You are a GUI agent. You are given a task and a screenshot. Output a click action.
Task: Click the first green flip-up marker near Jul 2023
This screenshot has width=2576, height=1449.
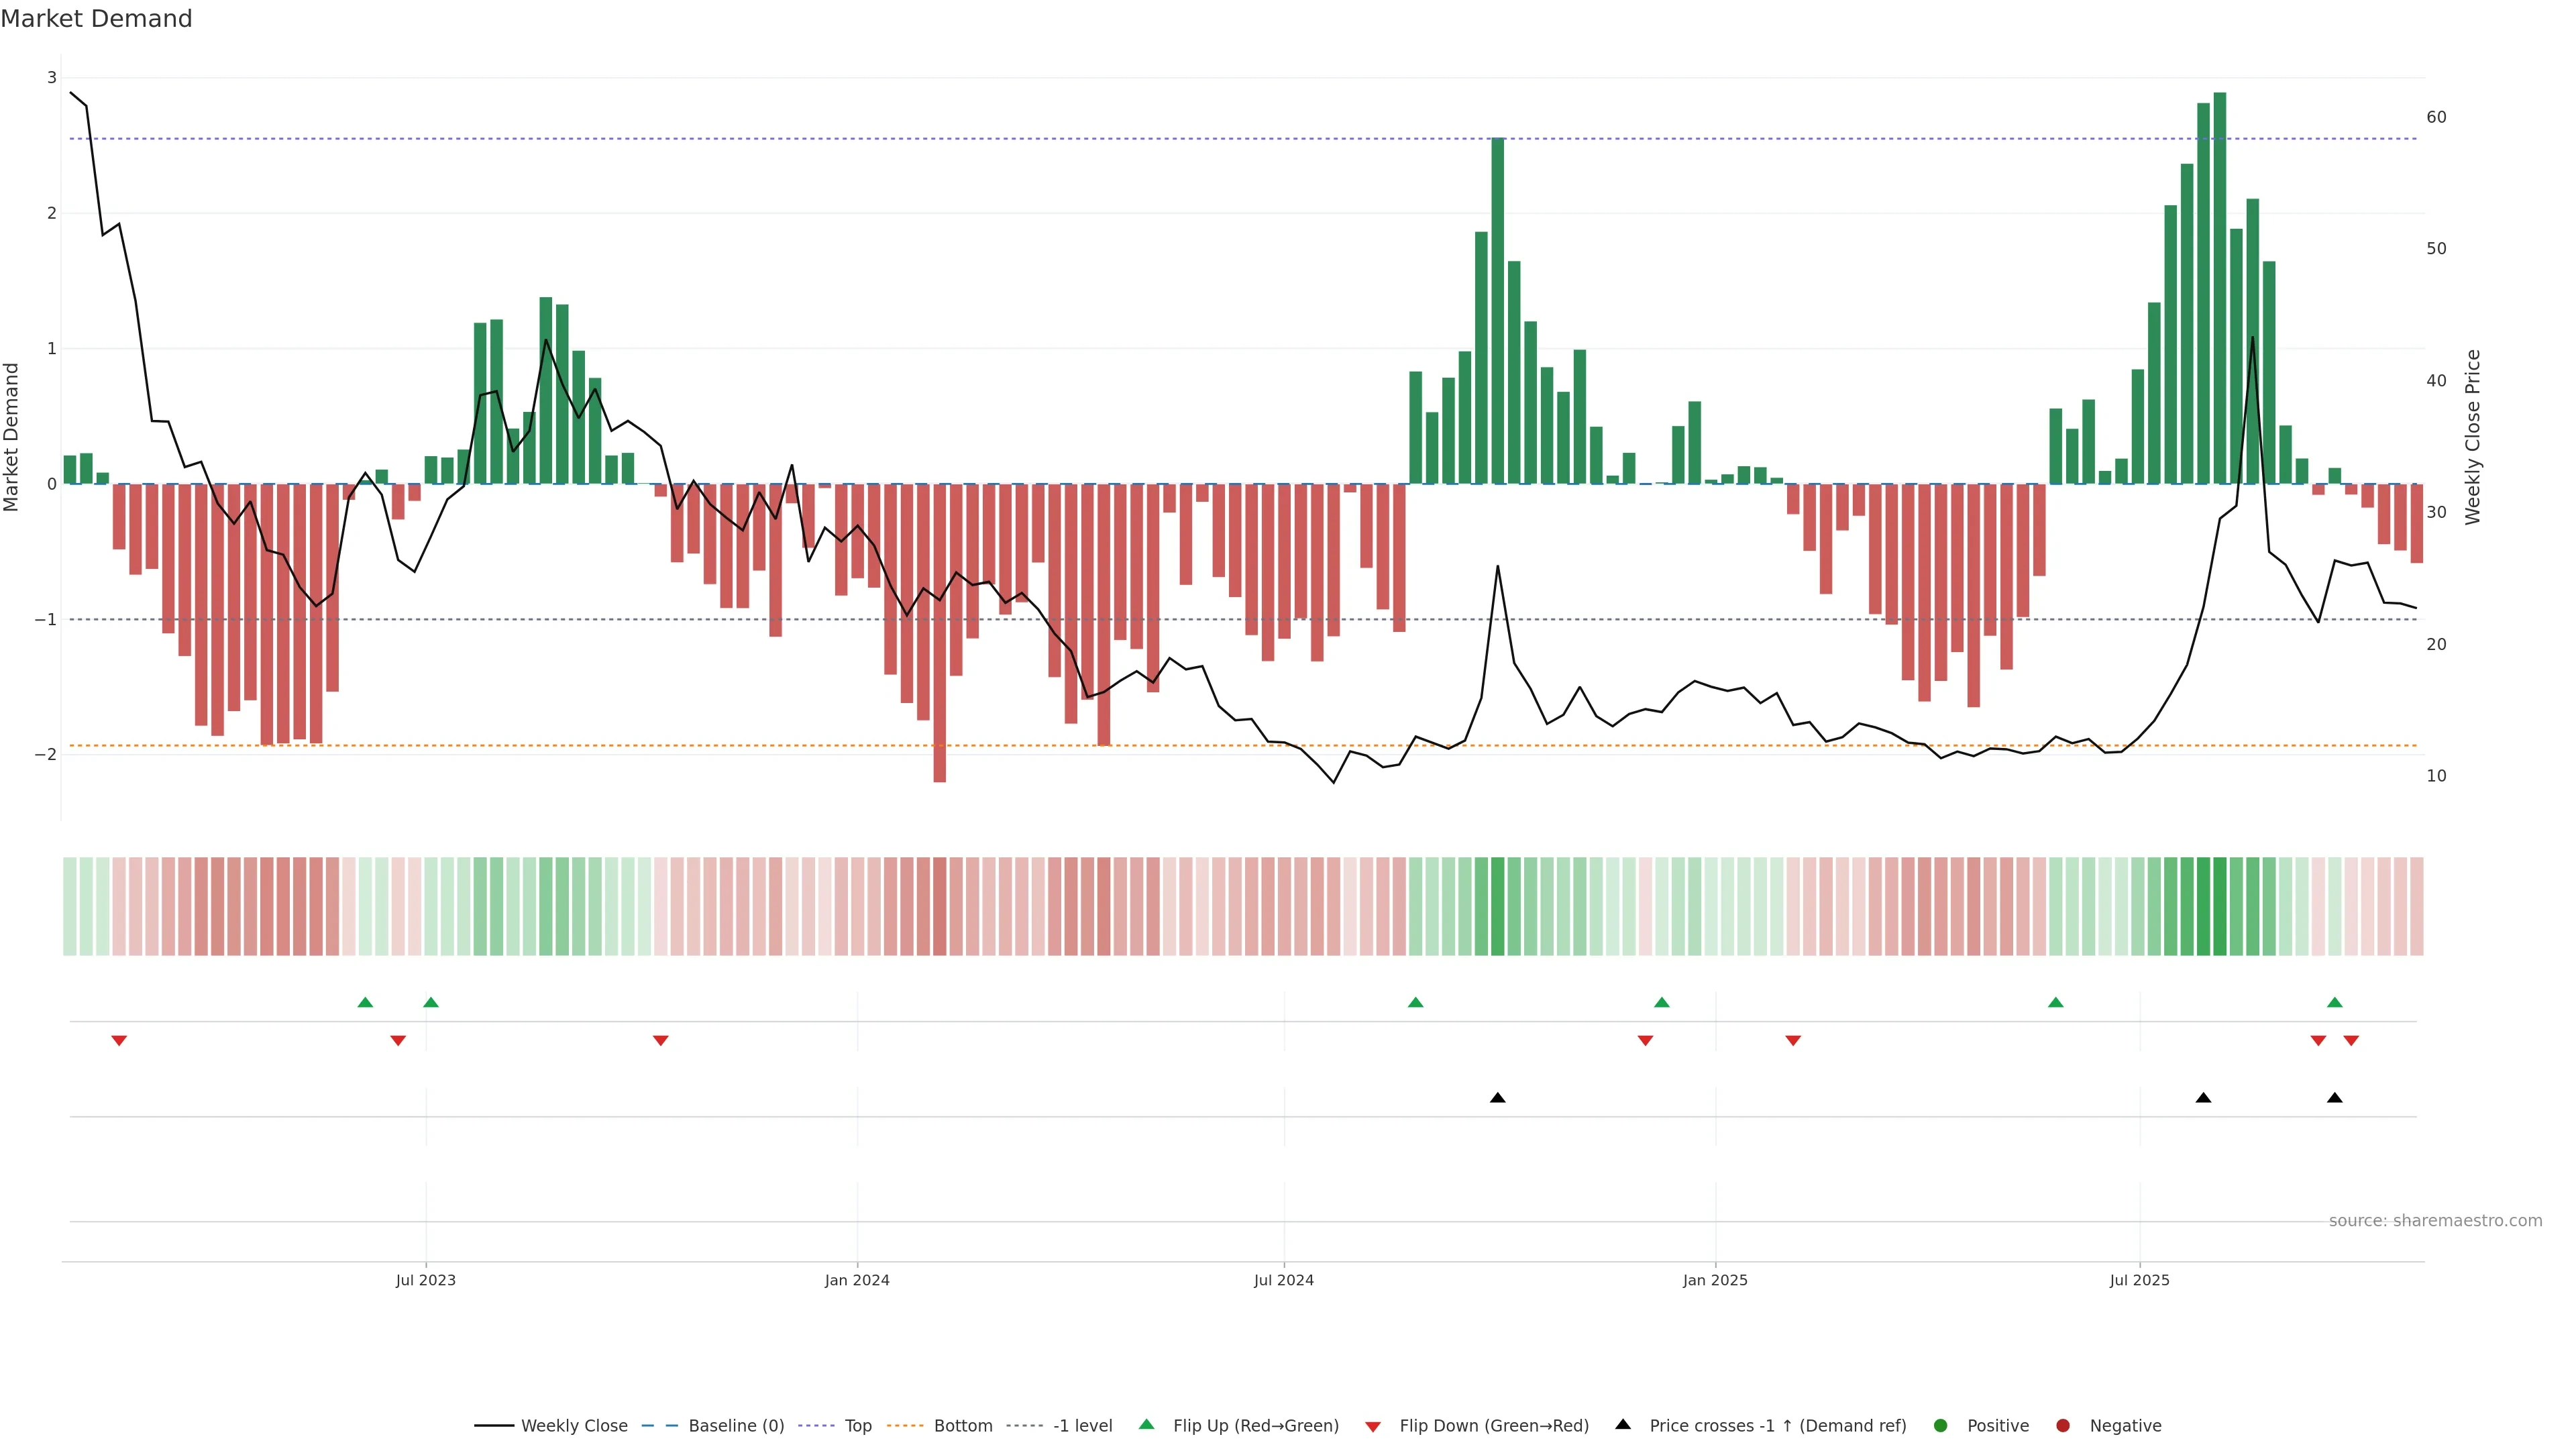365,1002
